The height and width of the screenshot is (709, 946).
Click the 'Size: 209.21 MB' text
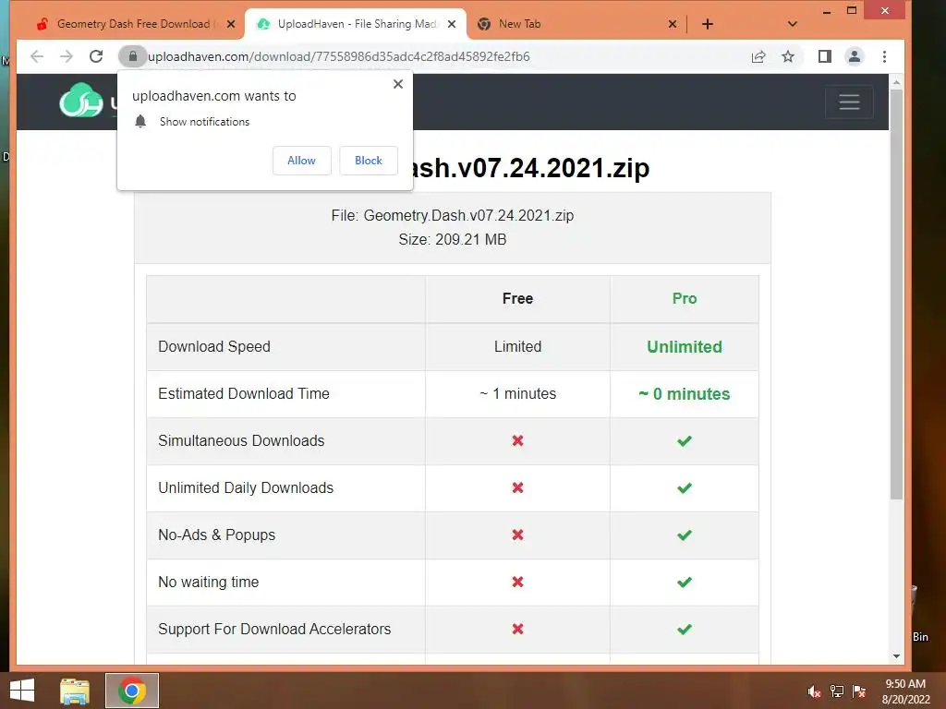pyautogui.click(x=453, y=239)
